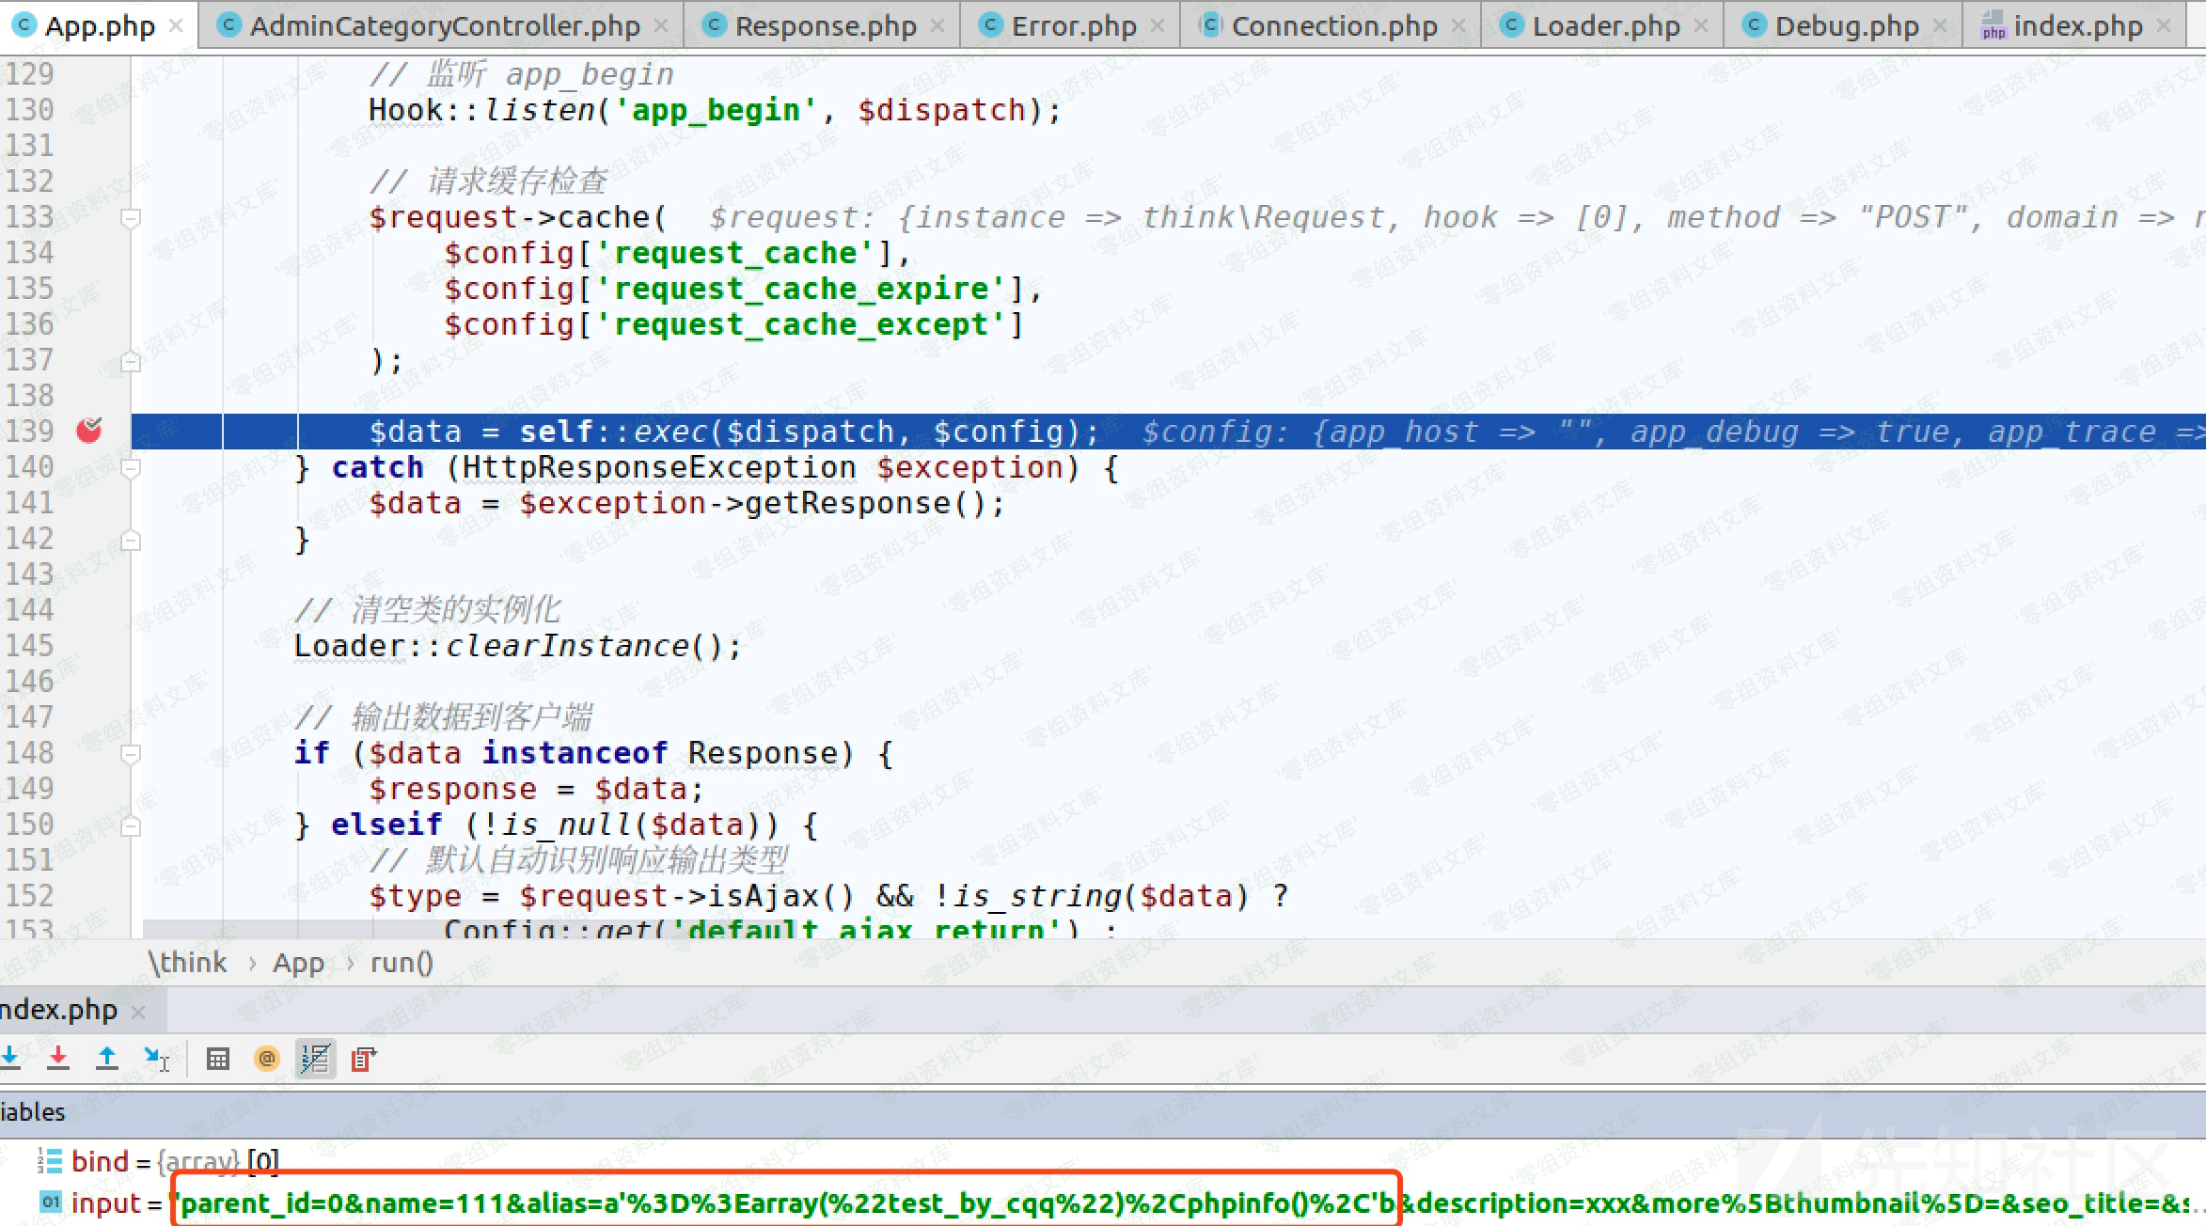Collapse the catch block fold at line 140
Viewport: 2206px width, 1226px height.
131,467
